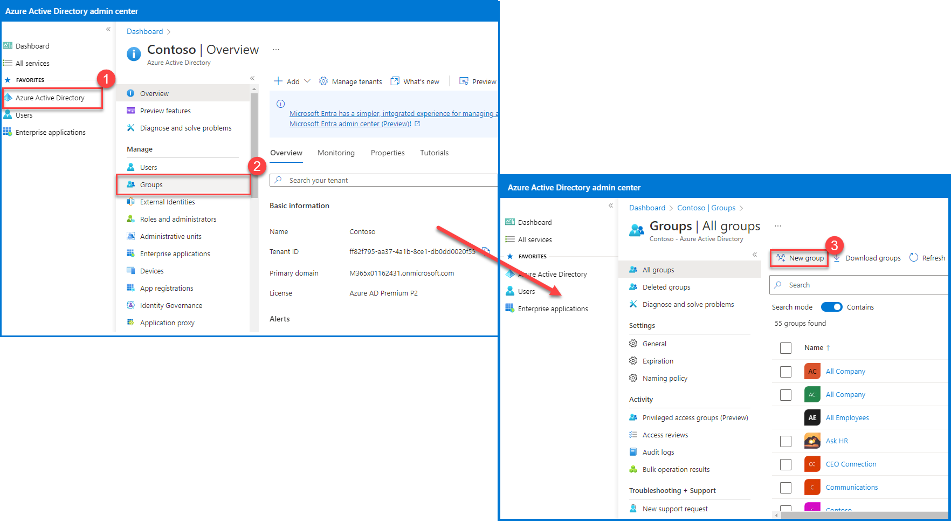Switch to the Monitoring tab
951x521 pixels.
pos(336,153)
